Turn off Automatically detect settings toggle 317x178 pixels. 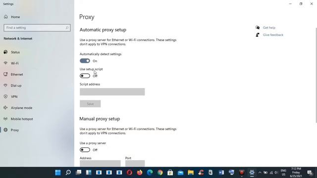click(x=85, y=61)
